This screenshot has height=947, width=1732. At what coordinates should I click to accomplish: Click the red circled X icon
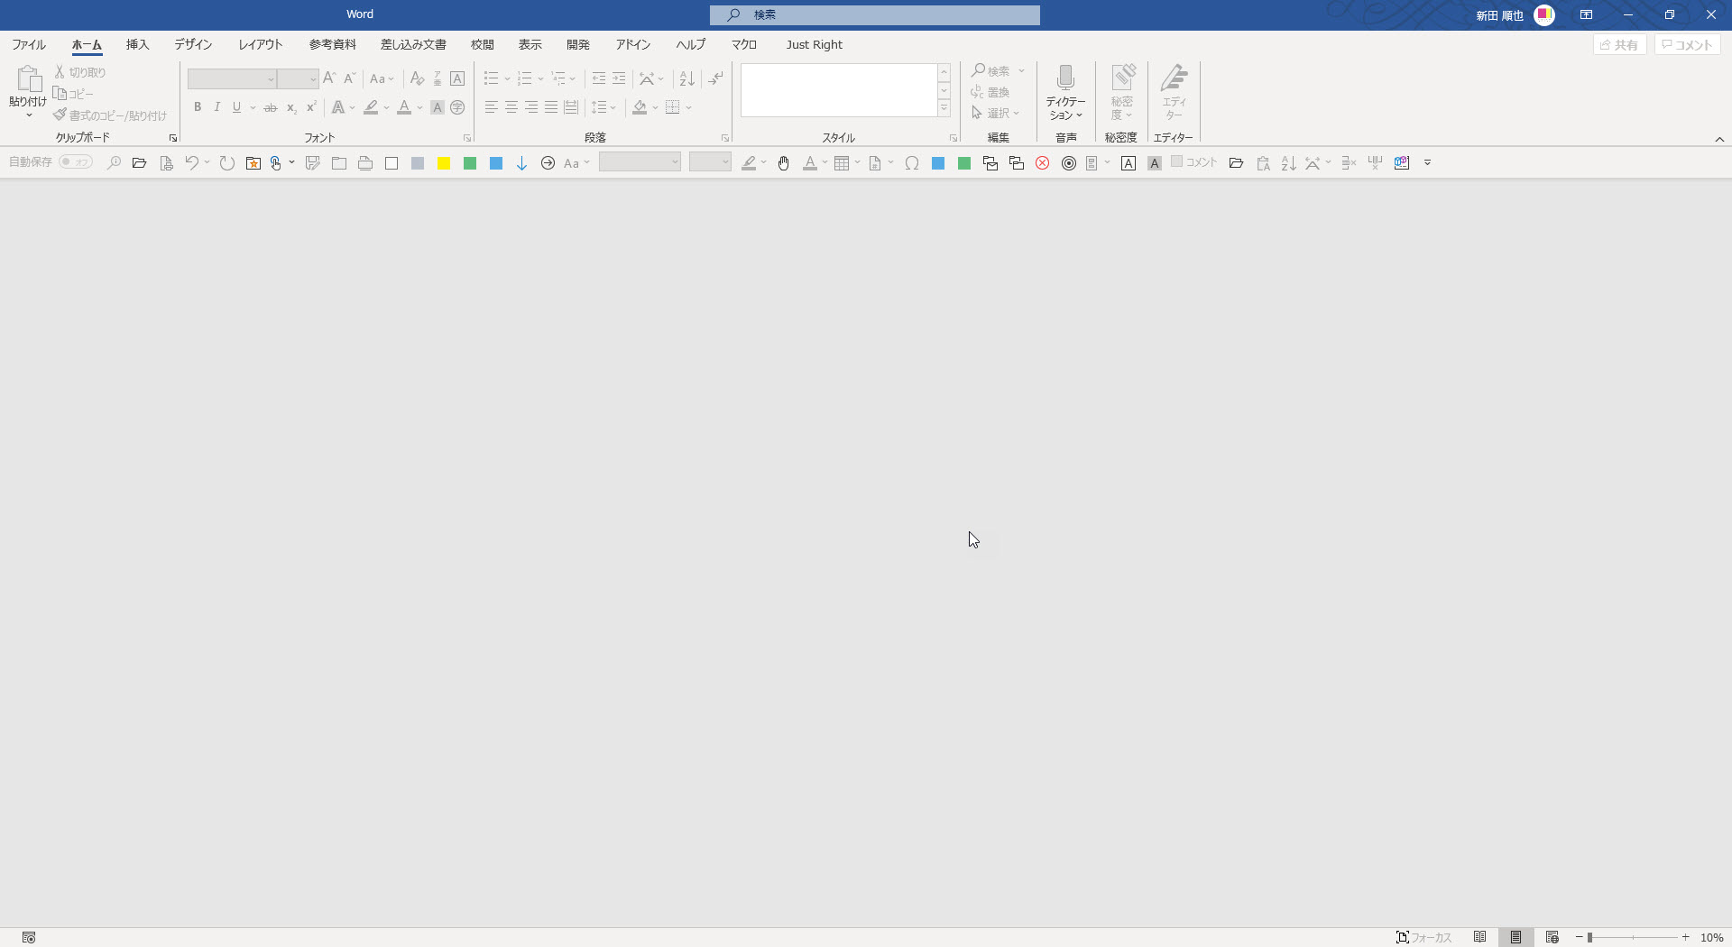click(1043, 163)
